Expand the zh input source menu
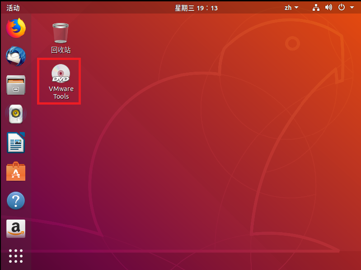Image resolution: width=361 pixels, height=270 pixels. pos(291,8)
